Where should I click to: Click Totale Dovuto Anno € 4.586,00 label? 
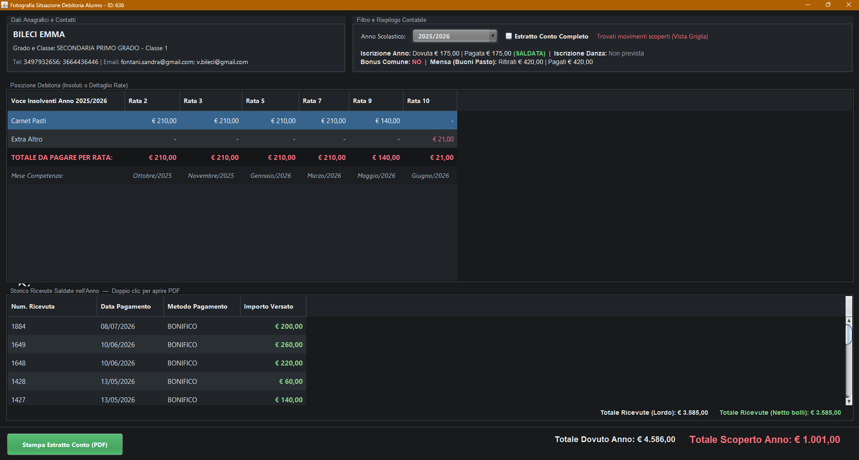pyautogui.click(x=615, y=439)
